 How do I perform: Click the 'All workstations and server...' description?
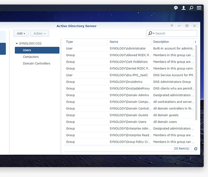tap(174, 102)
